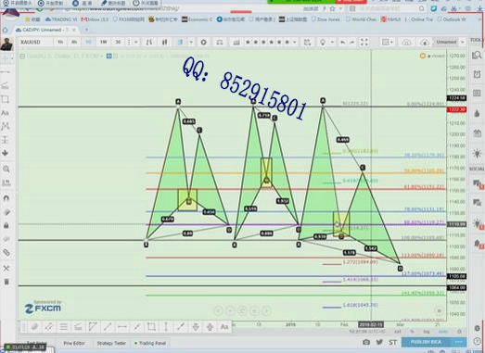Toggle log scale at chart bottom
485x353 pixels.
click(x=427, y=332)
